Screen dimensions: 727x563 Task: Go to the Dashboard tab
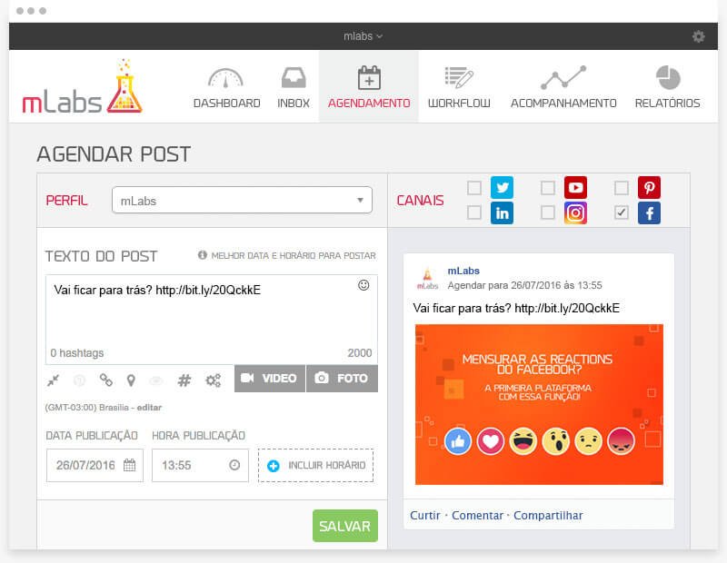tap(226, 87)
